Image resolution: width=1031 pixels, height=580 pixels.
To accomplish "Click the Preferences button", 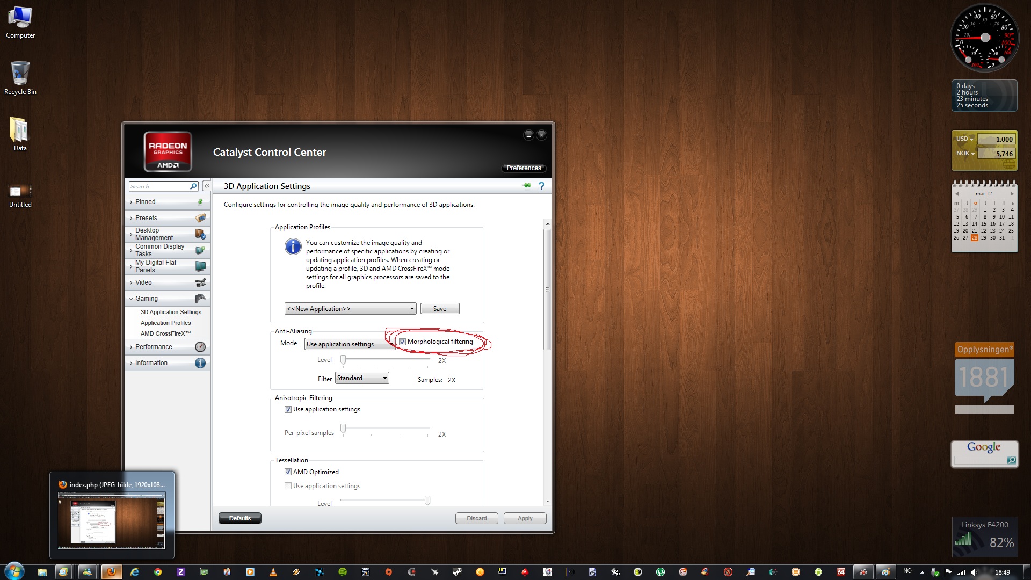I will [x=524, y=168].
